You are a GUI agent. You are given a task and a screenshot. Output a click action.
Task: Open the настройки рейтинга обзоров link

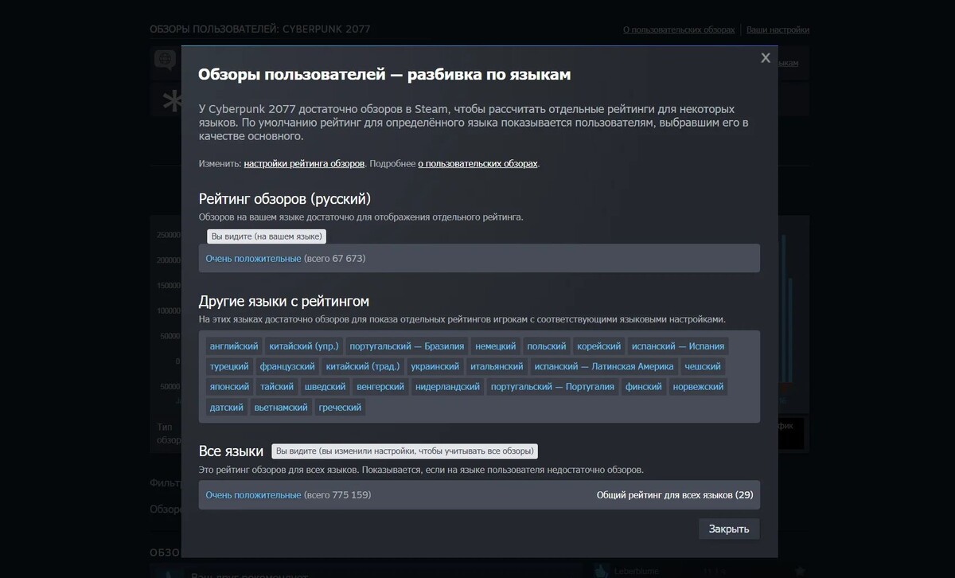click(x=304, y=163)
